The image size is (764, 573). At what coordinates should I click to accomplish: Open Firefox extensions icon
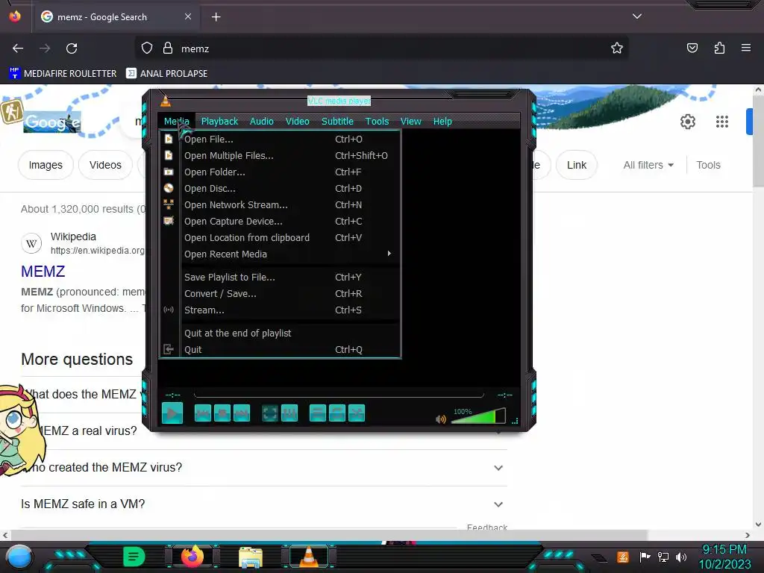719,48
